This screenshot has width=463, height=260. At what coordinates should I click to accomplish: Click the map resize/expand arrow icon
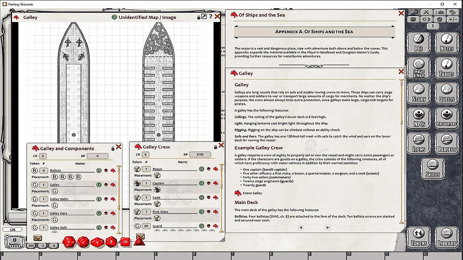(204, 17)
